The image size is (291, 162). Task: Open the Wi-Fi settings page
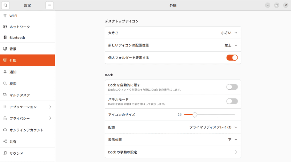coord(28,16)
